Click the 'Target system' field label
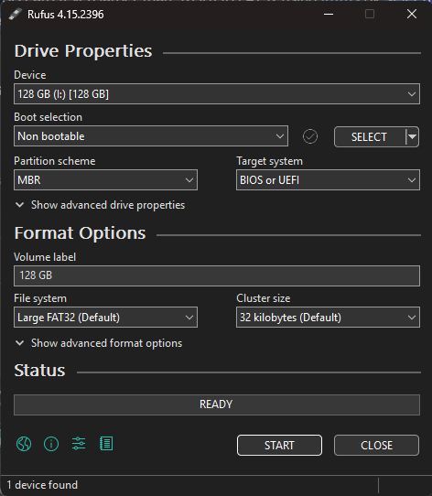The image size is (432, 496). (x=270, y=161)
